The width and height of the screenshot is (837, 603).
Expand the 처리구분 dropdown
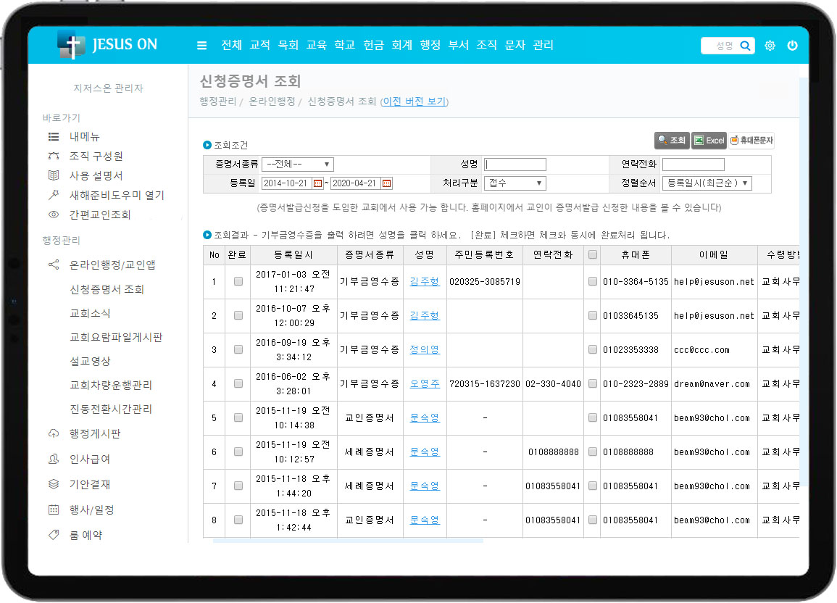[x=515, y=183]
